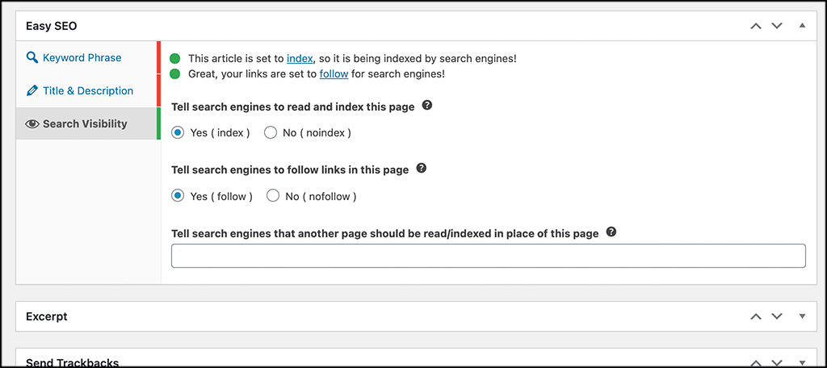This screenshot has width=827, height=368.
Task: Click the magnifier icon beside Keyword Phrase
Action: (32, 57)
